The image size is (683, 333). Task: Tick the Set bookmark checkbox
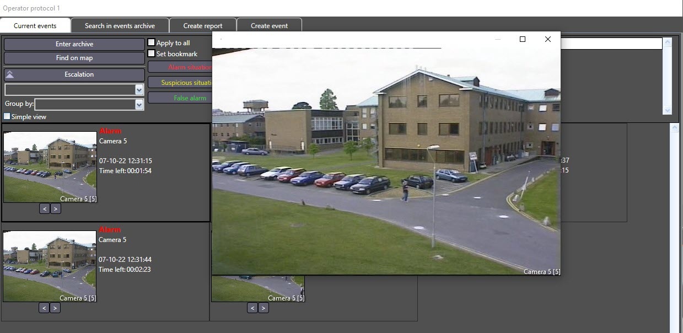click(x=152, y=53)
